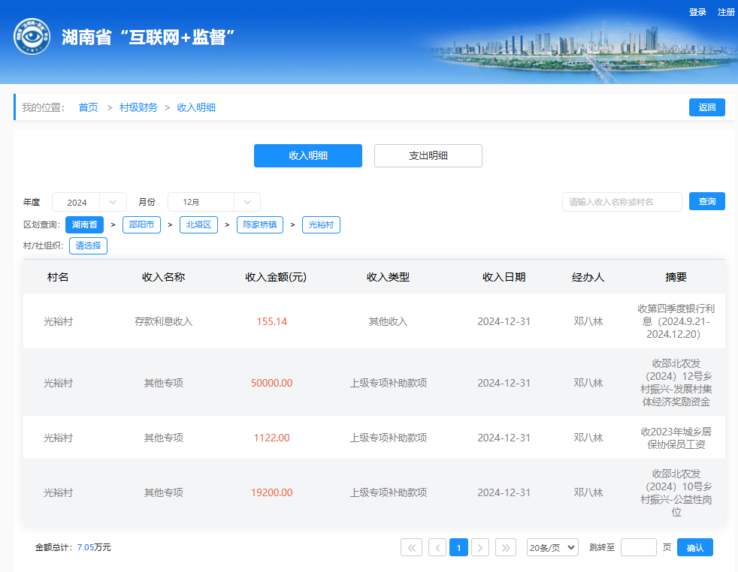Image resolution: width=738 pixels, height=572 pixels.
Task: Switch to 支出明细 tab
Action: (428, 155)
